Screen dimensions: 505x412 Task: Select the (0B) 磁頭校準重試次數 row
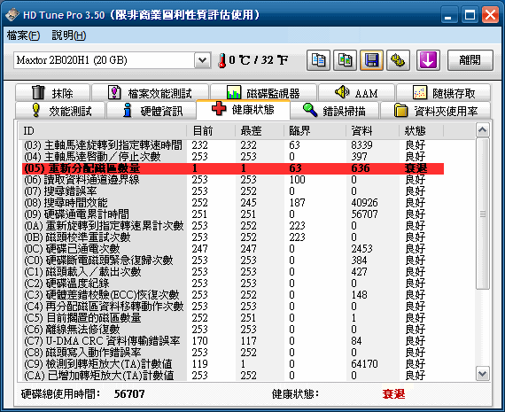point(233,237)
